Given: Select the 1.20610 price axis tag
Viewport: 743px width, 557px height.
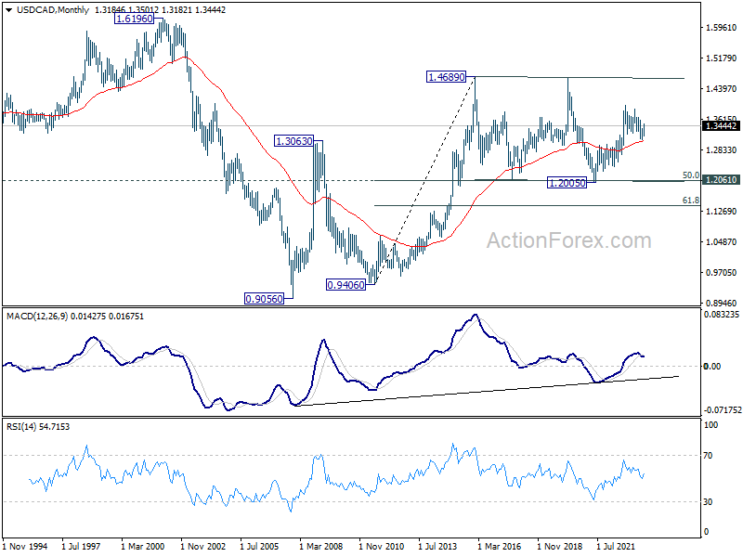Looking at the screenshot, I should pyautogui.click(x=722, y=180).
